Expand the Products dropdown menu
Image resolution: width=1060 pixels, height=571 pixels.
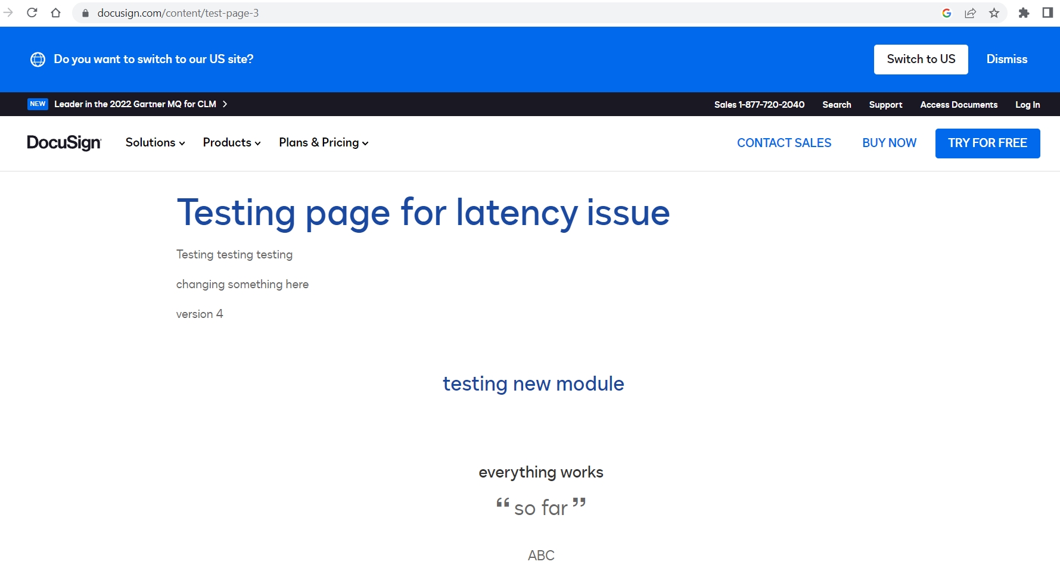[232, 143]
